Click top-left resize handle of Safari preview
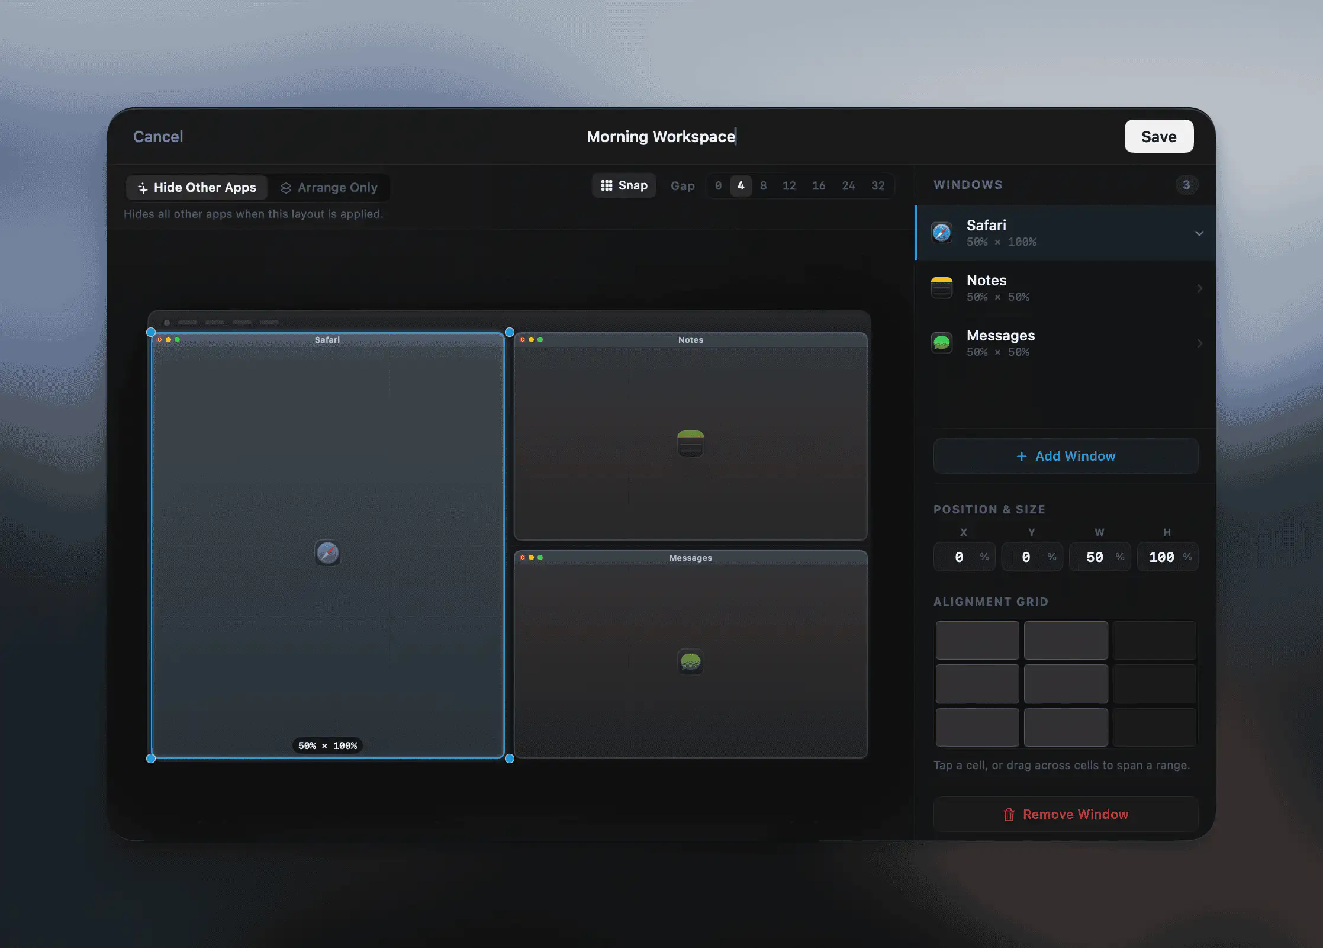Viewport: 1323px width, 948px height. click(x=151, y=332)
